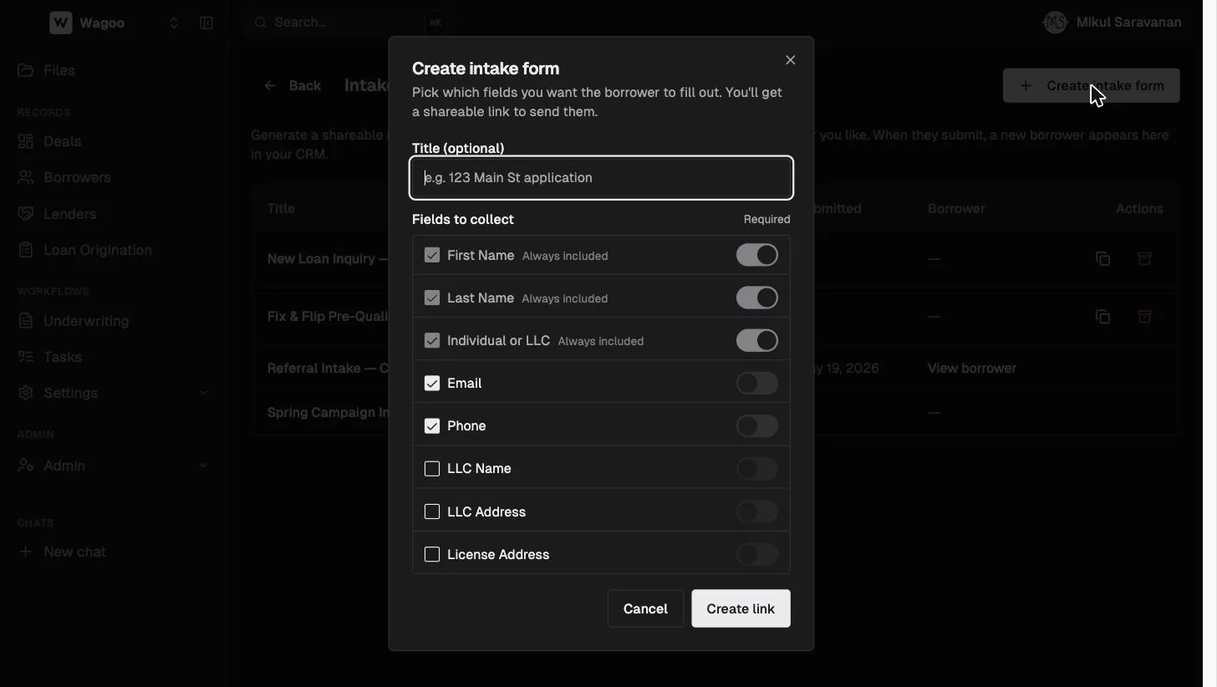Click the Borrowers people icon
1217x687 pixels.
click(26, 177)
